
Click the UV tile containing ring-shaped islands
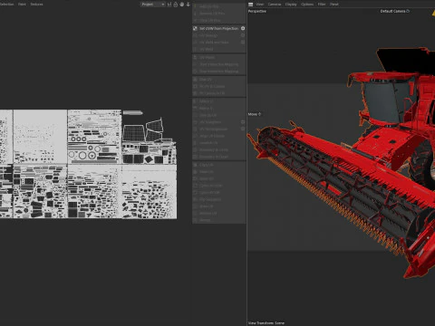[94, 137]
